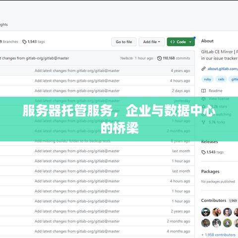The width and height of the screenshot is (238, 238).
Task: Open the Readme link in About
Action: coord(215,91)
